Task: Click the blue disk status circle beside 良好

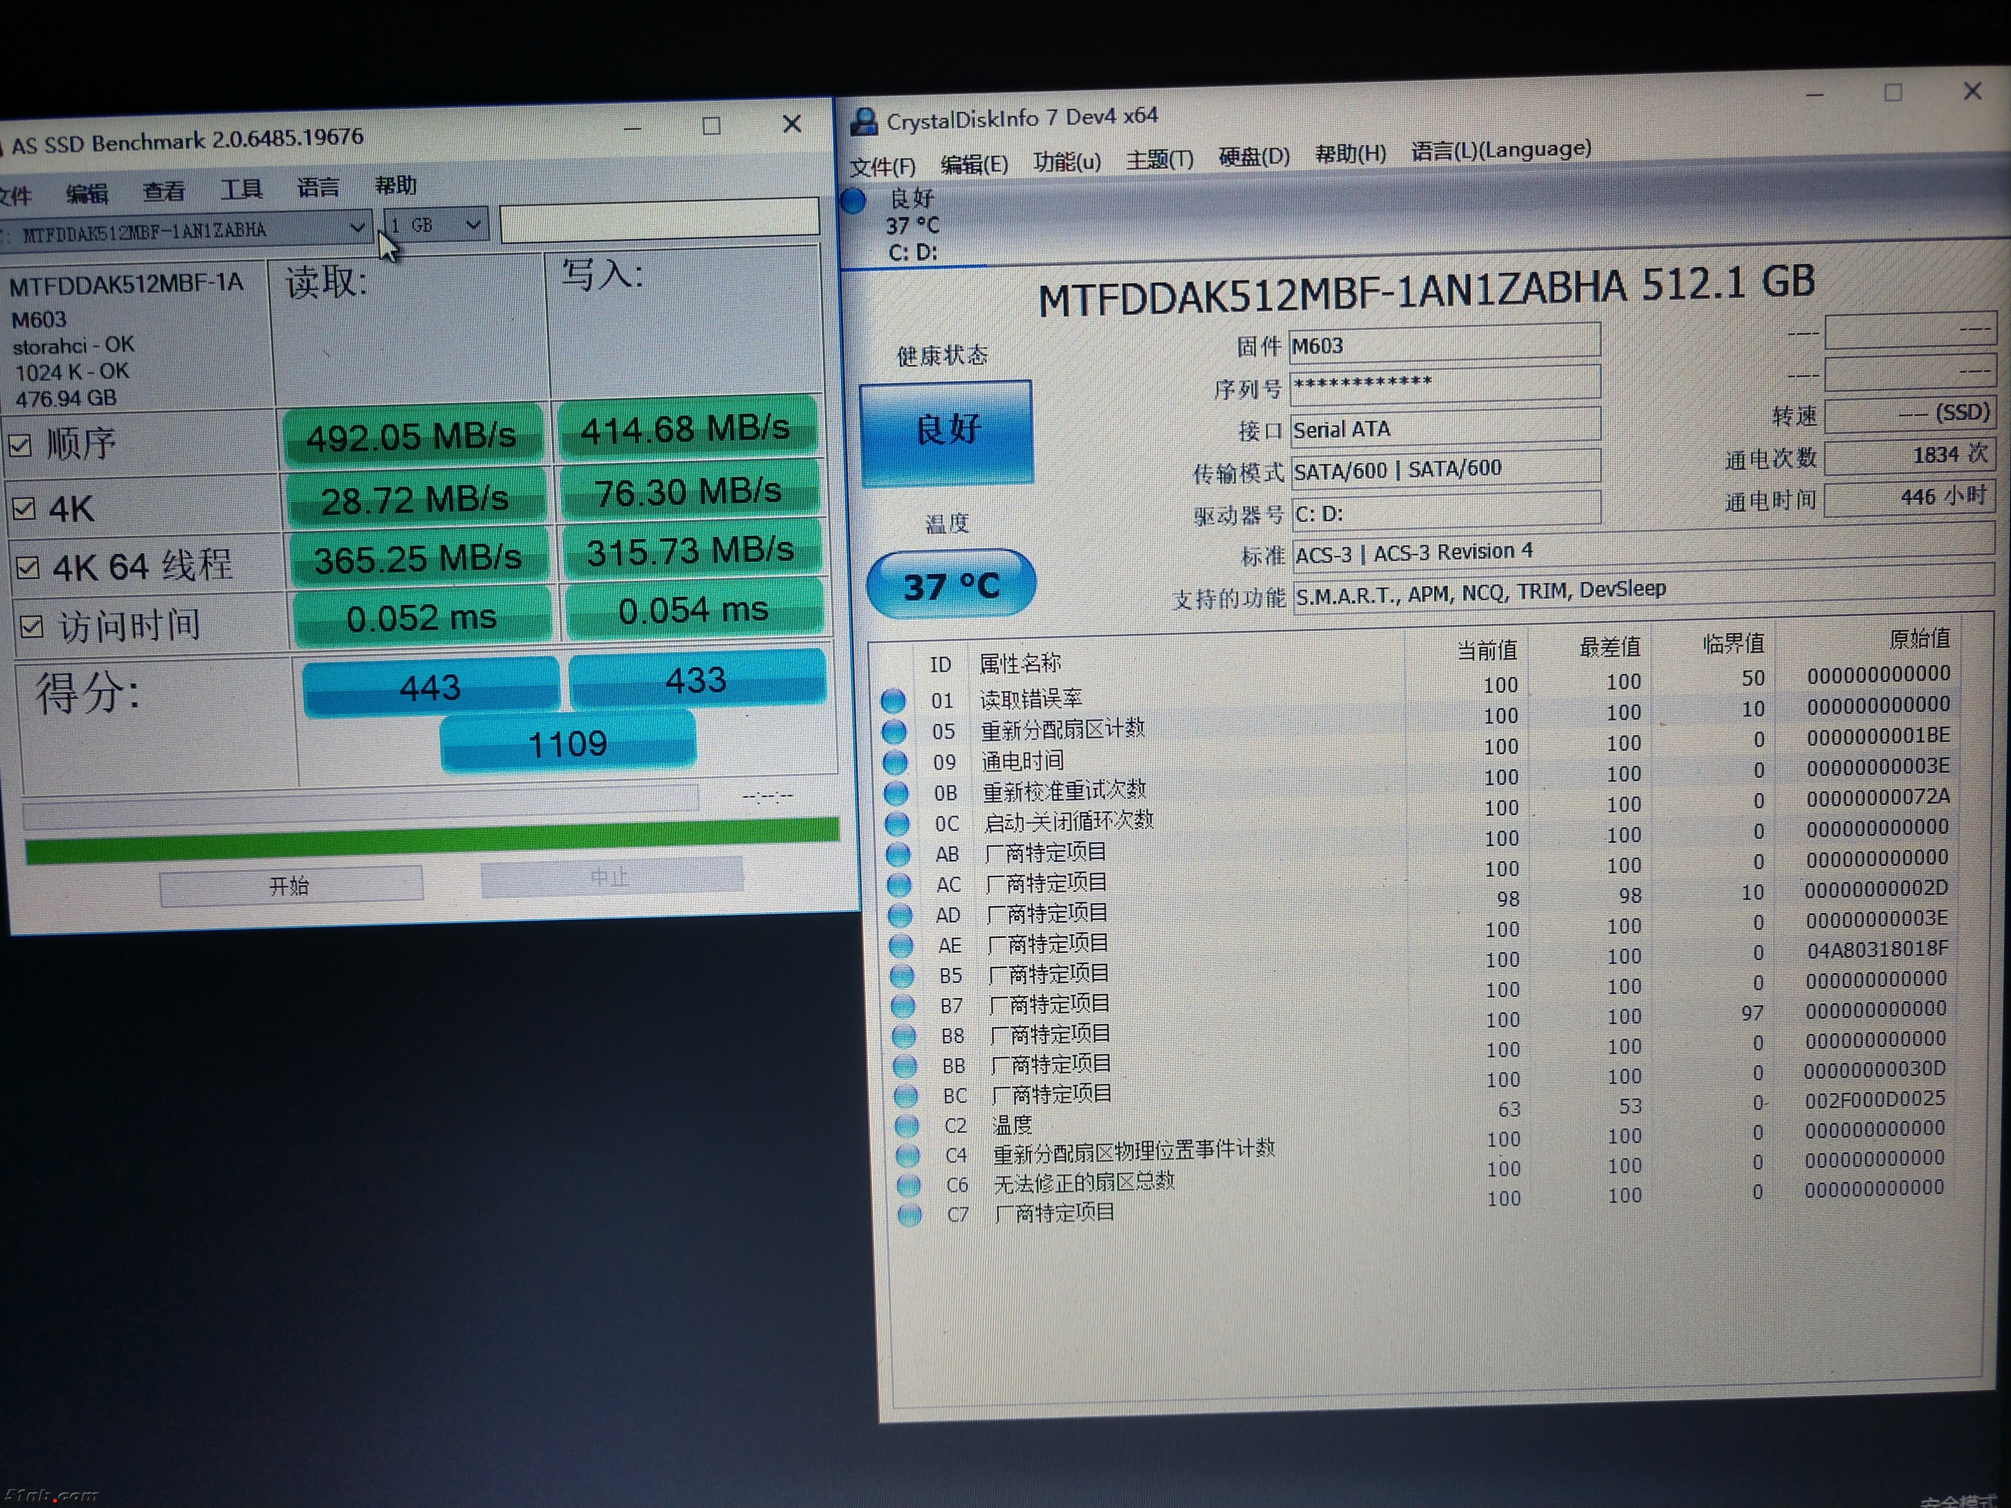Action: [x=853, y=201]
